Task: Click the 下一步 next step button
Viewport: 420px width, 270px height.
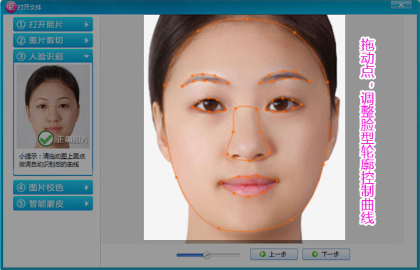Action: pos(326,254)
